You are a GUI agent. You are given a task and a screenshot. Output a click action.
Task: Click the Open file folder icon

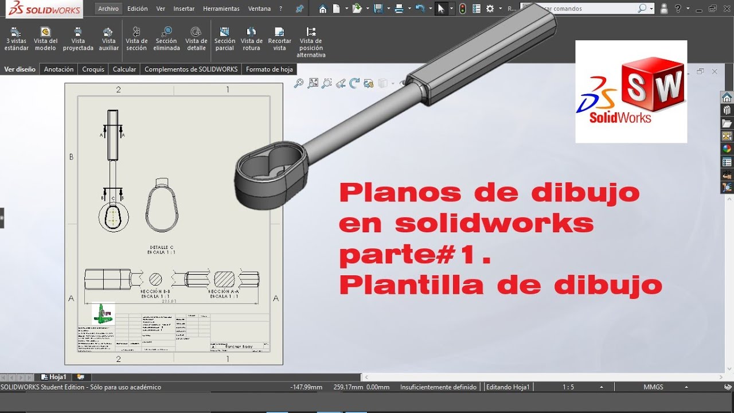pyautogui.click(x=357, y=9)
